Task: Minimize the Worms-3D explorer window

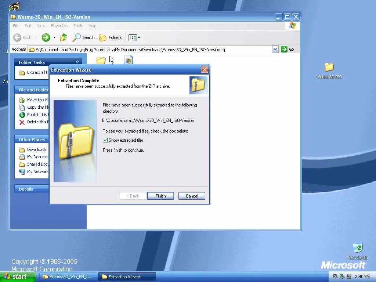Action: pos(279,17)
